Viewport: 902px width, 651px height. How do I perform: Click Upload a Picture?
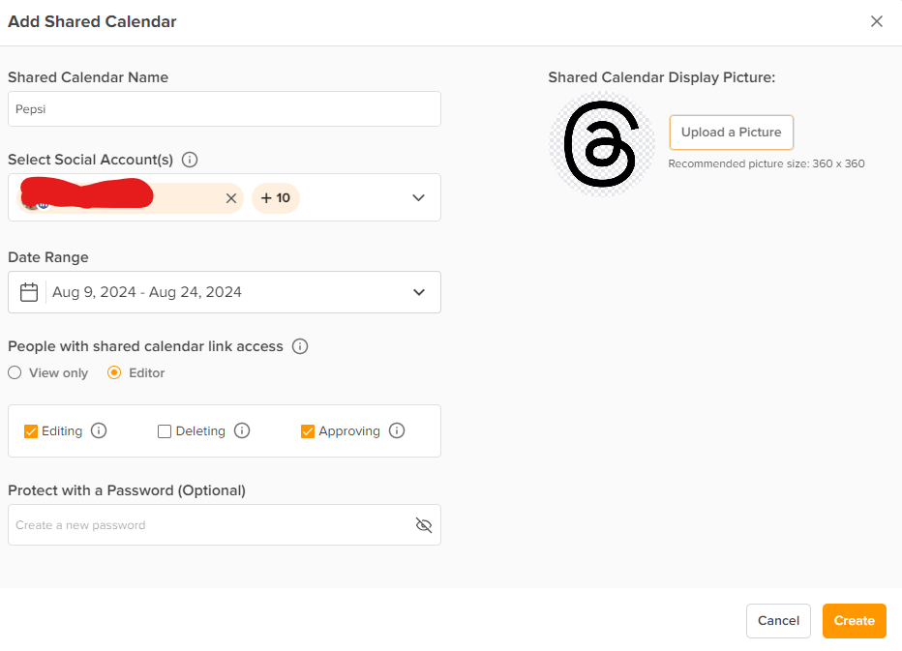(731, 133)
